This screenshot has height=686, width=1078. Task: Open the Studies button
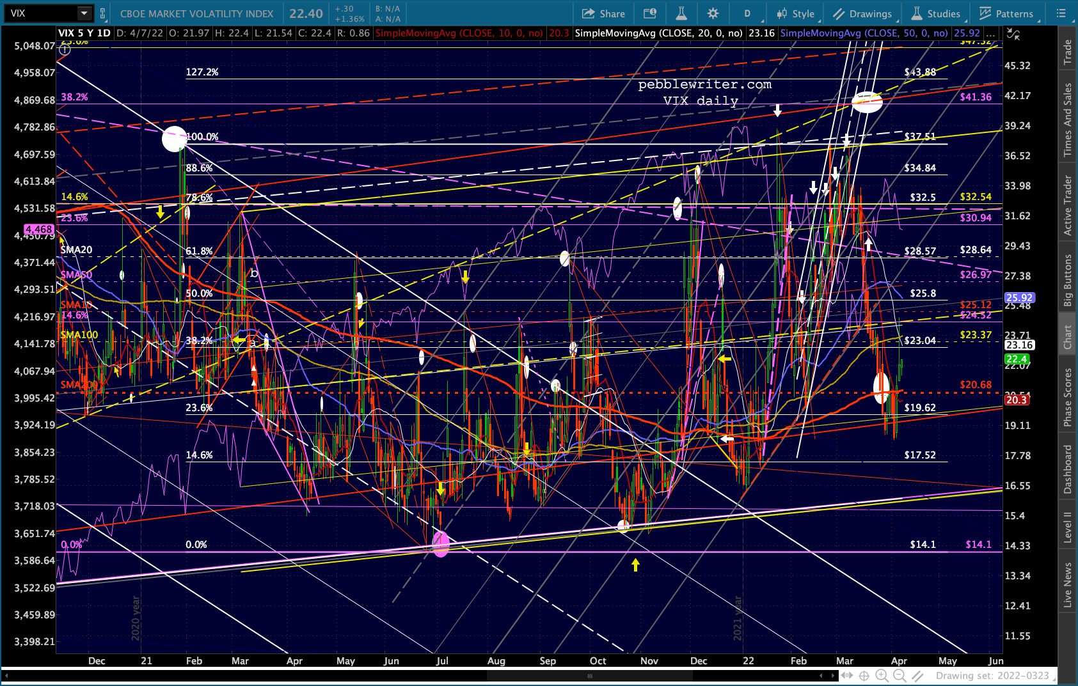tap(936, 13)
